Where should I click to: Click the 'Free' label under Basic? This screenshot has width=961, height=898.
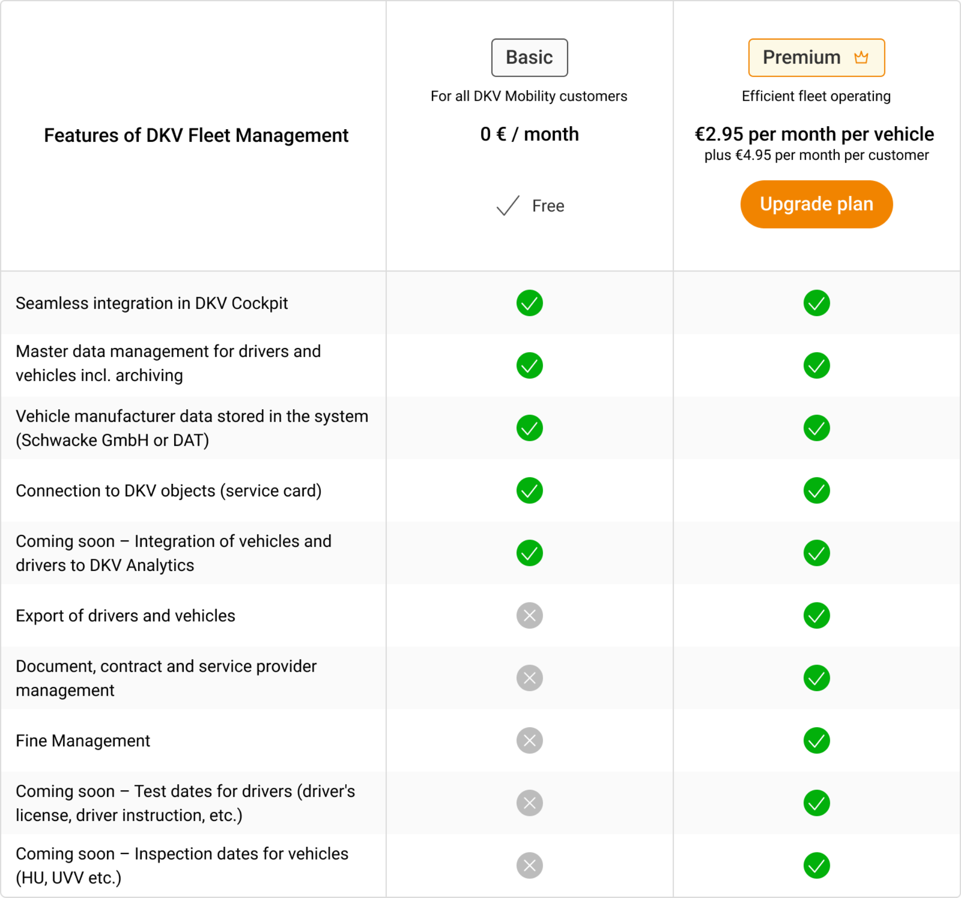[548, 206]
